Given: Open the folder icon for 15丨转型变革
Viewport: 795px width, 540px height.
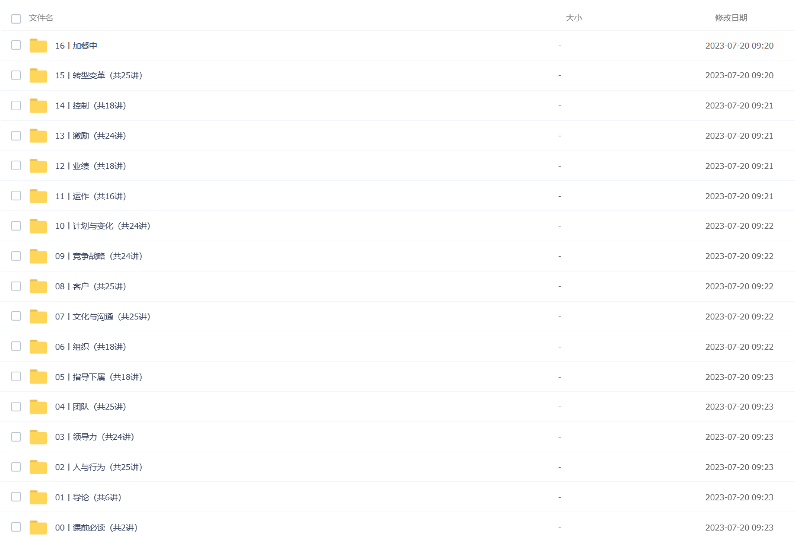Looking at the screenshot, I should coord(38,75).
